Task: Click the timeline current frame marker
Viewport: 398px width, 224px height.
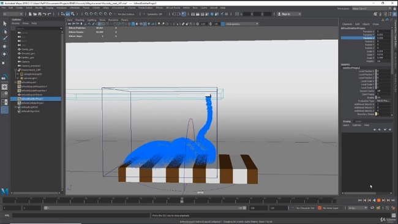Action: click(x=182, y=200)
